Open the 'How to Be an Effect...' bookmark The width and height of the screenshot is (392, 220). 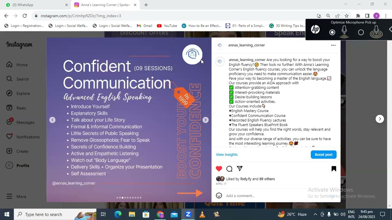click(201, 26)
